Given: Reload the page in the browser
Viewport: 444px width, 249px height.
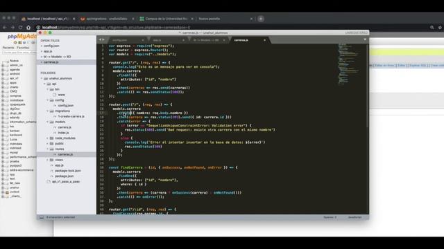Looking at the screenshot, I should tap(20, 28).
